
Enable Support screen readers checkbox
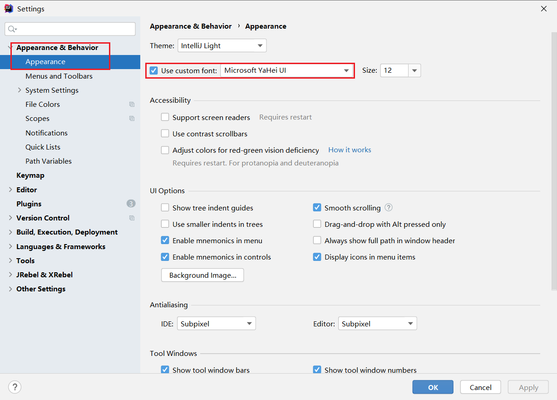point(165,117)
